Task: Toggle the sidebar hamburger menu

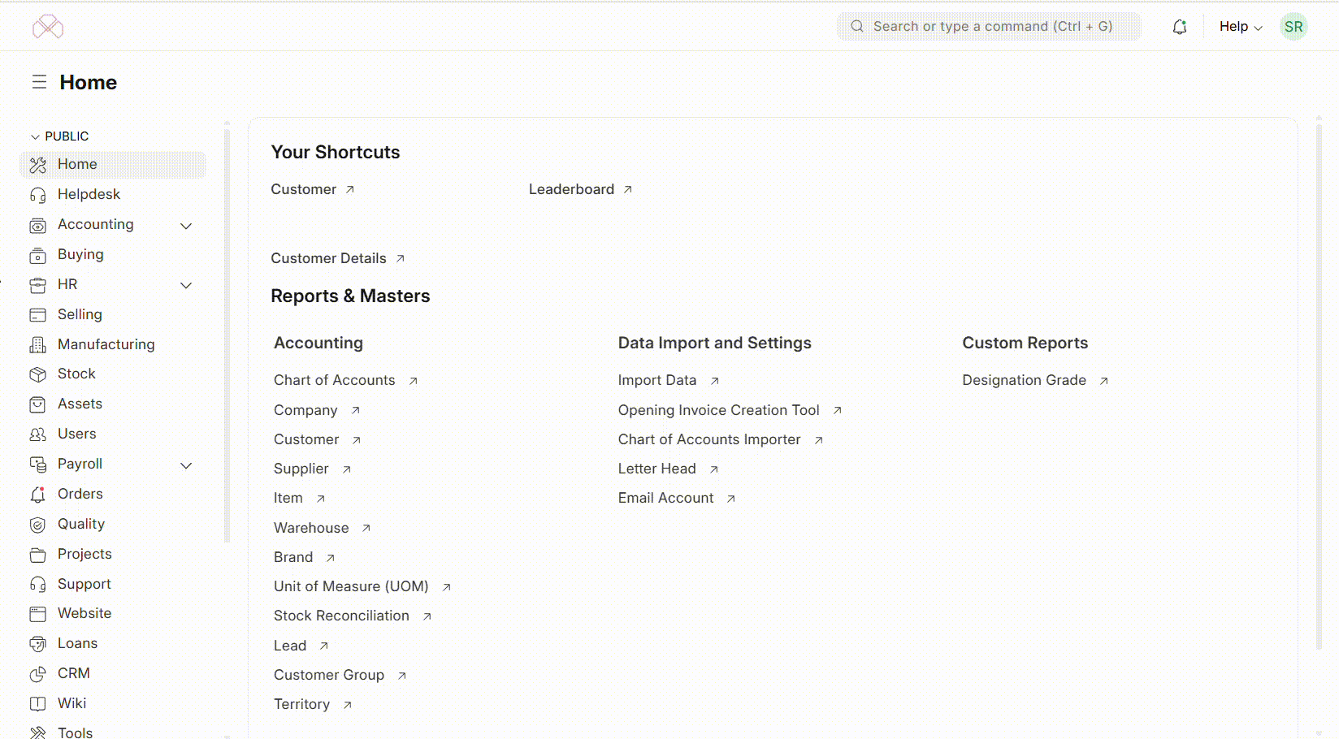Action: coord(39,82)
